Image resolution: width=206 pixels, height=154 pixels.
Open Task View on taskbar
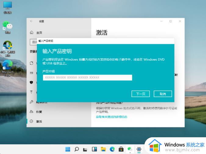85,149
